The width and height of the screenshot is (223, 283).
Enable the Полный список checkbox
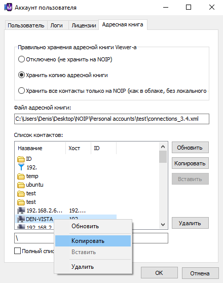click(x=17, y=251)
